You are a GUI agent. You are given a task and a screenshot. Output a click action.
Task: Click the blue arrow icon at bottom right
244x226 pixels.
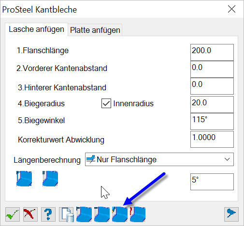coord(231,214)
